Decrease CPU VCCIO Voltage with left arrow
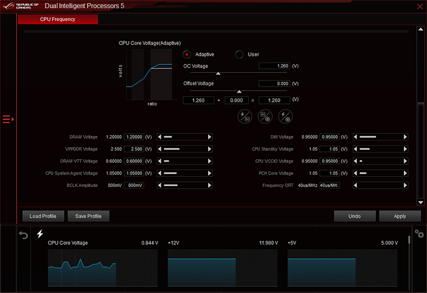 [356, 161]
